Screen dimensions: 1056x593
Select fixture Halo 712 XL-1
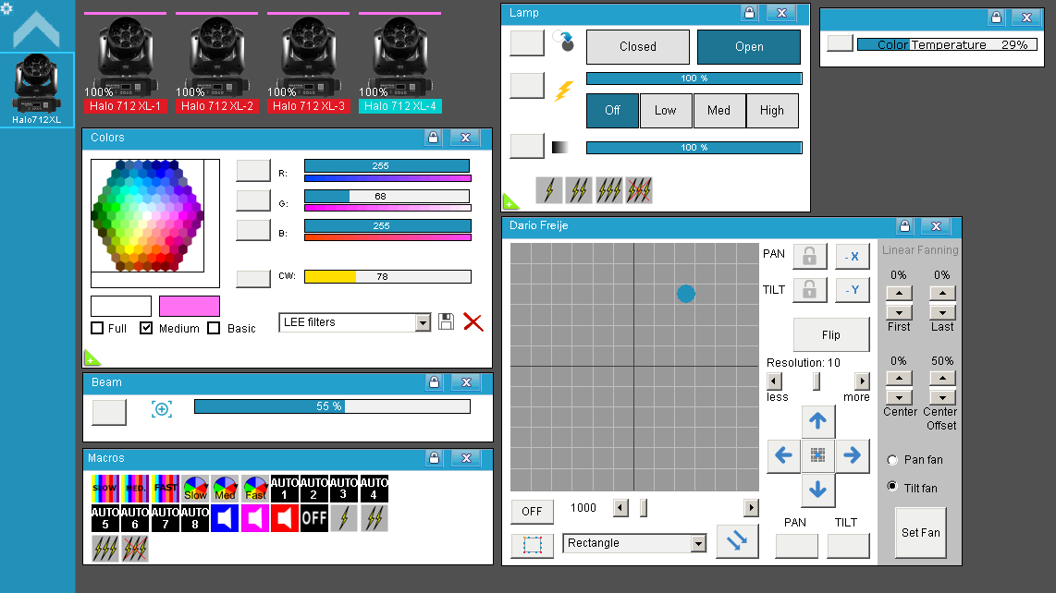(125, 64)
